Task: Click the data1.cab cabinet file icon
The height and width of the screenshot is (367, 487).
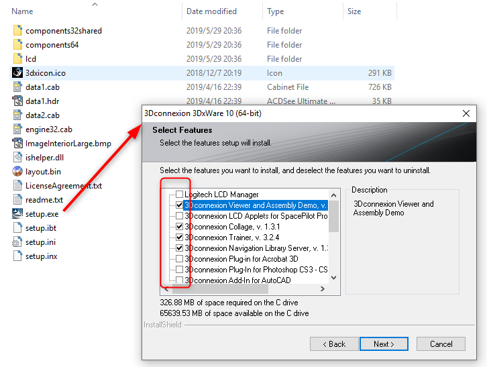Action: pyautogui.click(x=17, y=87)
